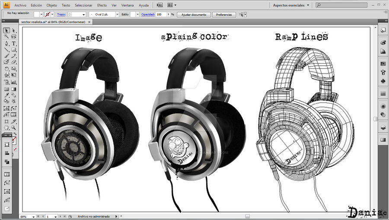Close the vector realista.ai tab

point(89,22)
